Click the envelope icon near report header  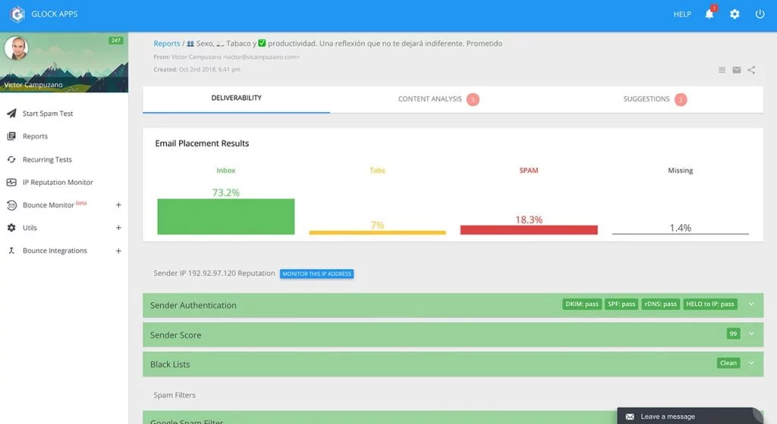[x=737, y=70]
